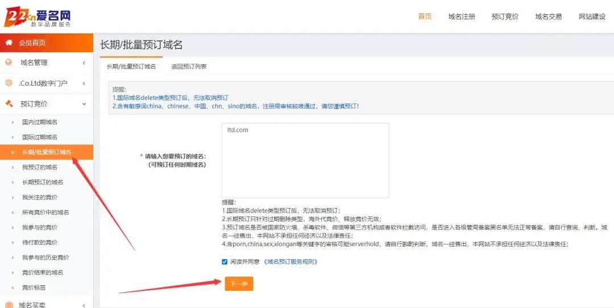Click the domain name input textarea

[x=305, y=160]
